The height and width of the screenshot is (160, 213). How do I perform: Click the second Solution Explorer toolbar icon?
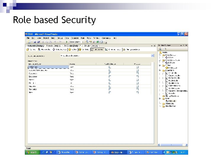tap(165, 49)
